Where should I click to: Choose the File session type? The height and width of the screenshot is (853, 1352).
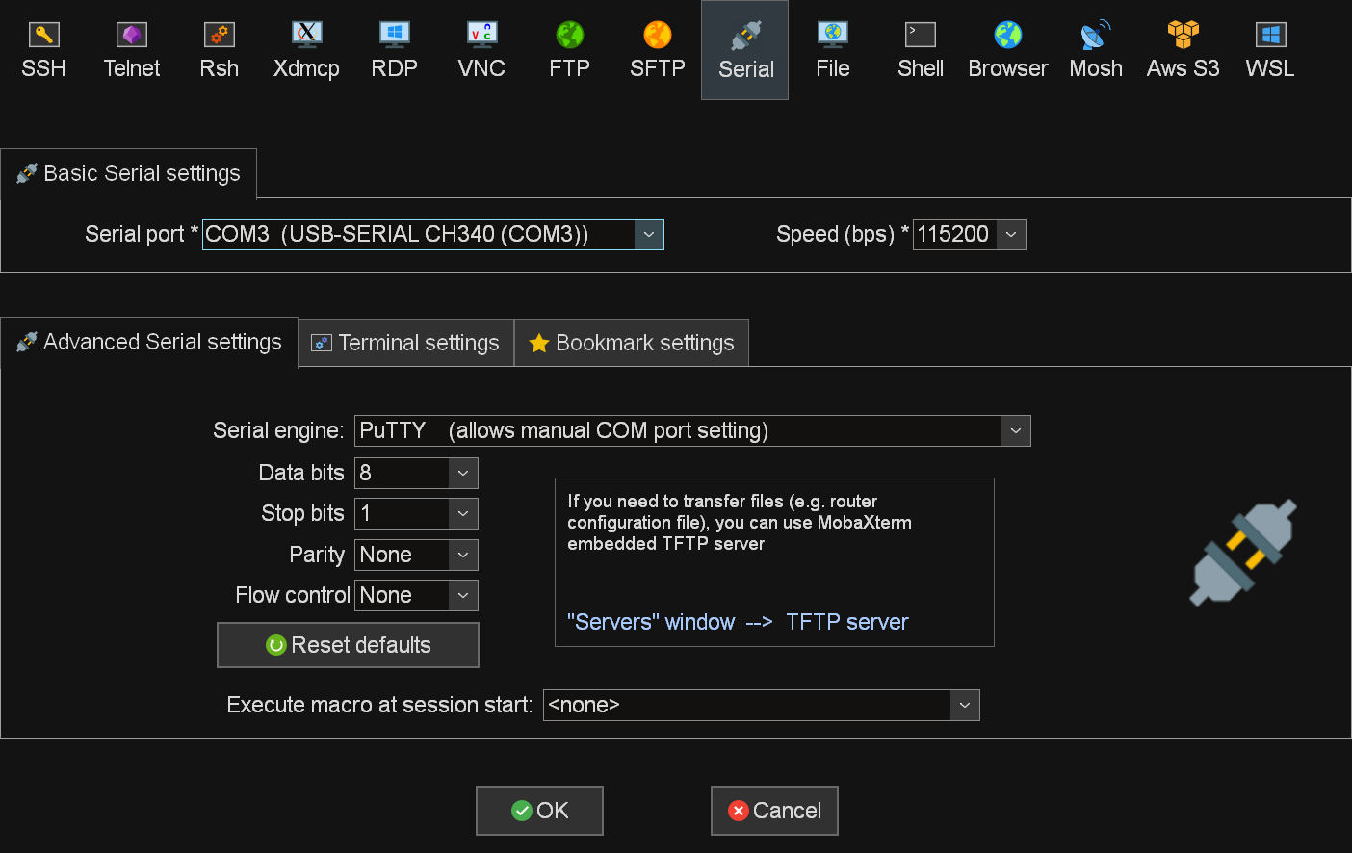[833, 50]
